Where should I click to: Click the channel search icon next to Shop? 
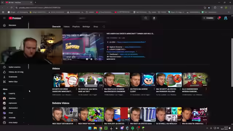coord(104,27)
